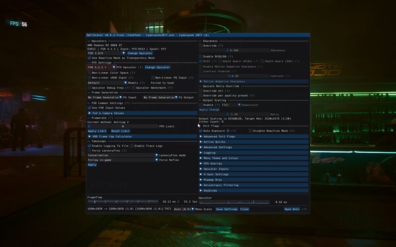Screen dimensions: 396x247
Task: Open help for Enable Motion Adaptive Sharpness
Action: (261, 67)
